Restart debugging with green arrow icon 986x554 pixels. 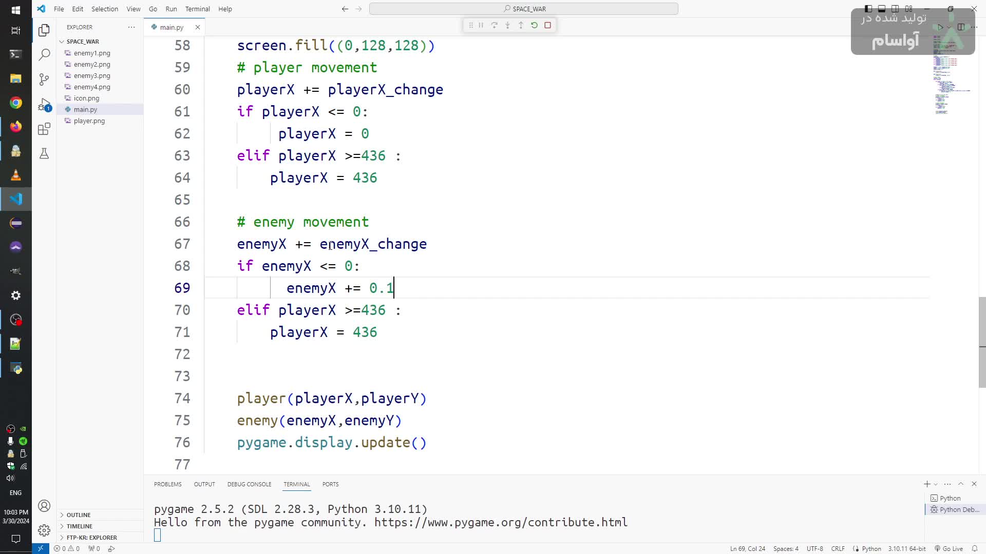(x=534, y=25)
